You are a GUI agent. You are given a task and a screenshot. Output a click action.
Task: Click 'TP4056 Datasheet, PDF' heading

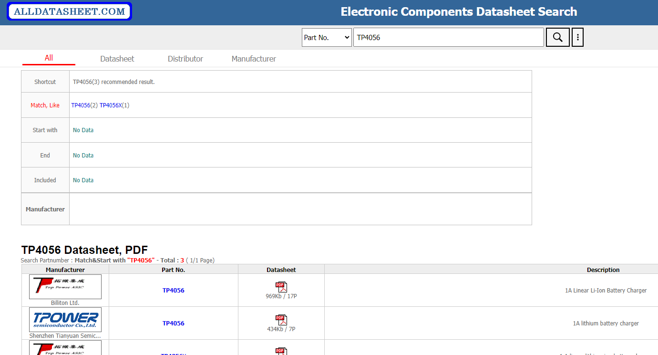pyautogui.click(x=84, y=250)
